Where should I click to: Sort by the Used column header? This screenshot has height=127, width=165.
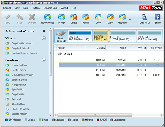(116, 48)
